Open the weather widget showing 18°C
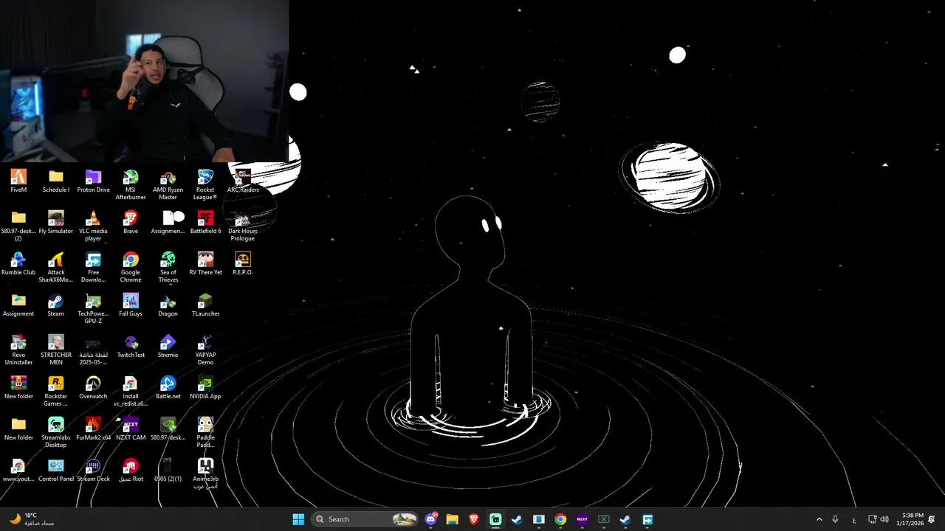This screenshot has width=945, height=531. [31, 519]
